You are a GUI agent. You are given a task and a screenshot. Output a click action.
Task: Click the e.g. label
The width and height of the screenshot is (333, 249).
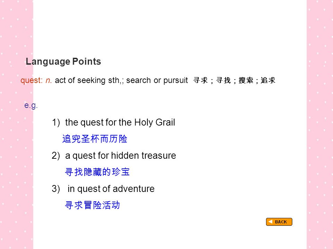(31, 105)
